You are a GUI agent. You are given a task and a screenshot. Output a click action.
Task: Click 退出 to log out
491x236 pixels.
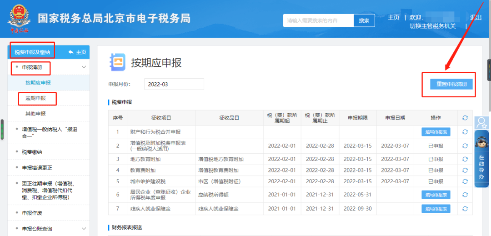click(476, 18)
